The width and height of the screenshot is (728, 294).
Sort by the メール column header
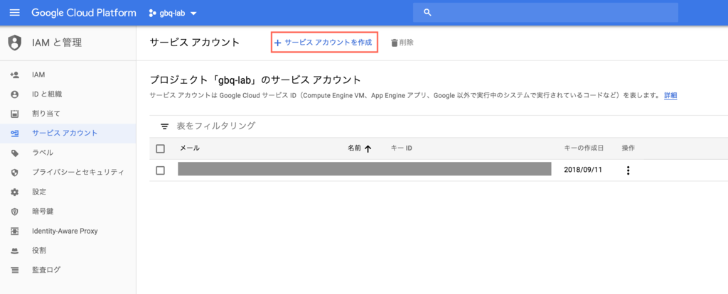pyautogui.click(x=190, y=148)
